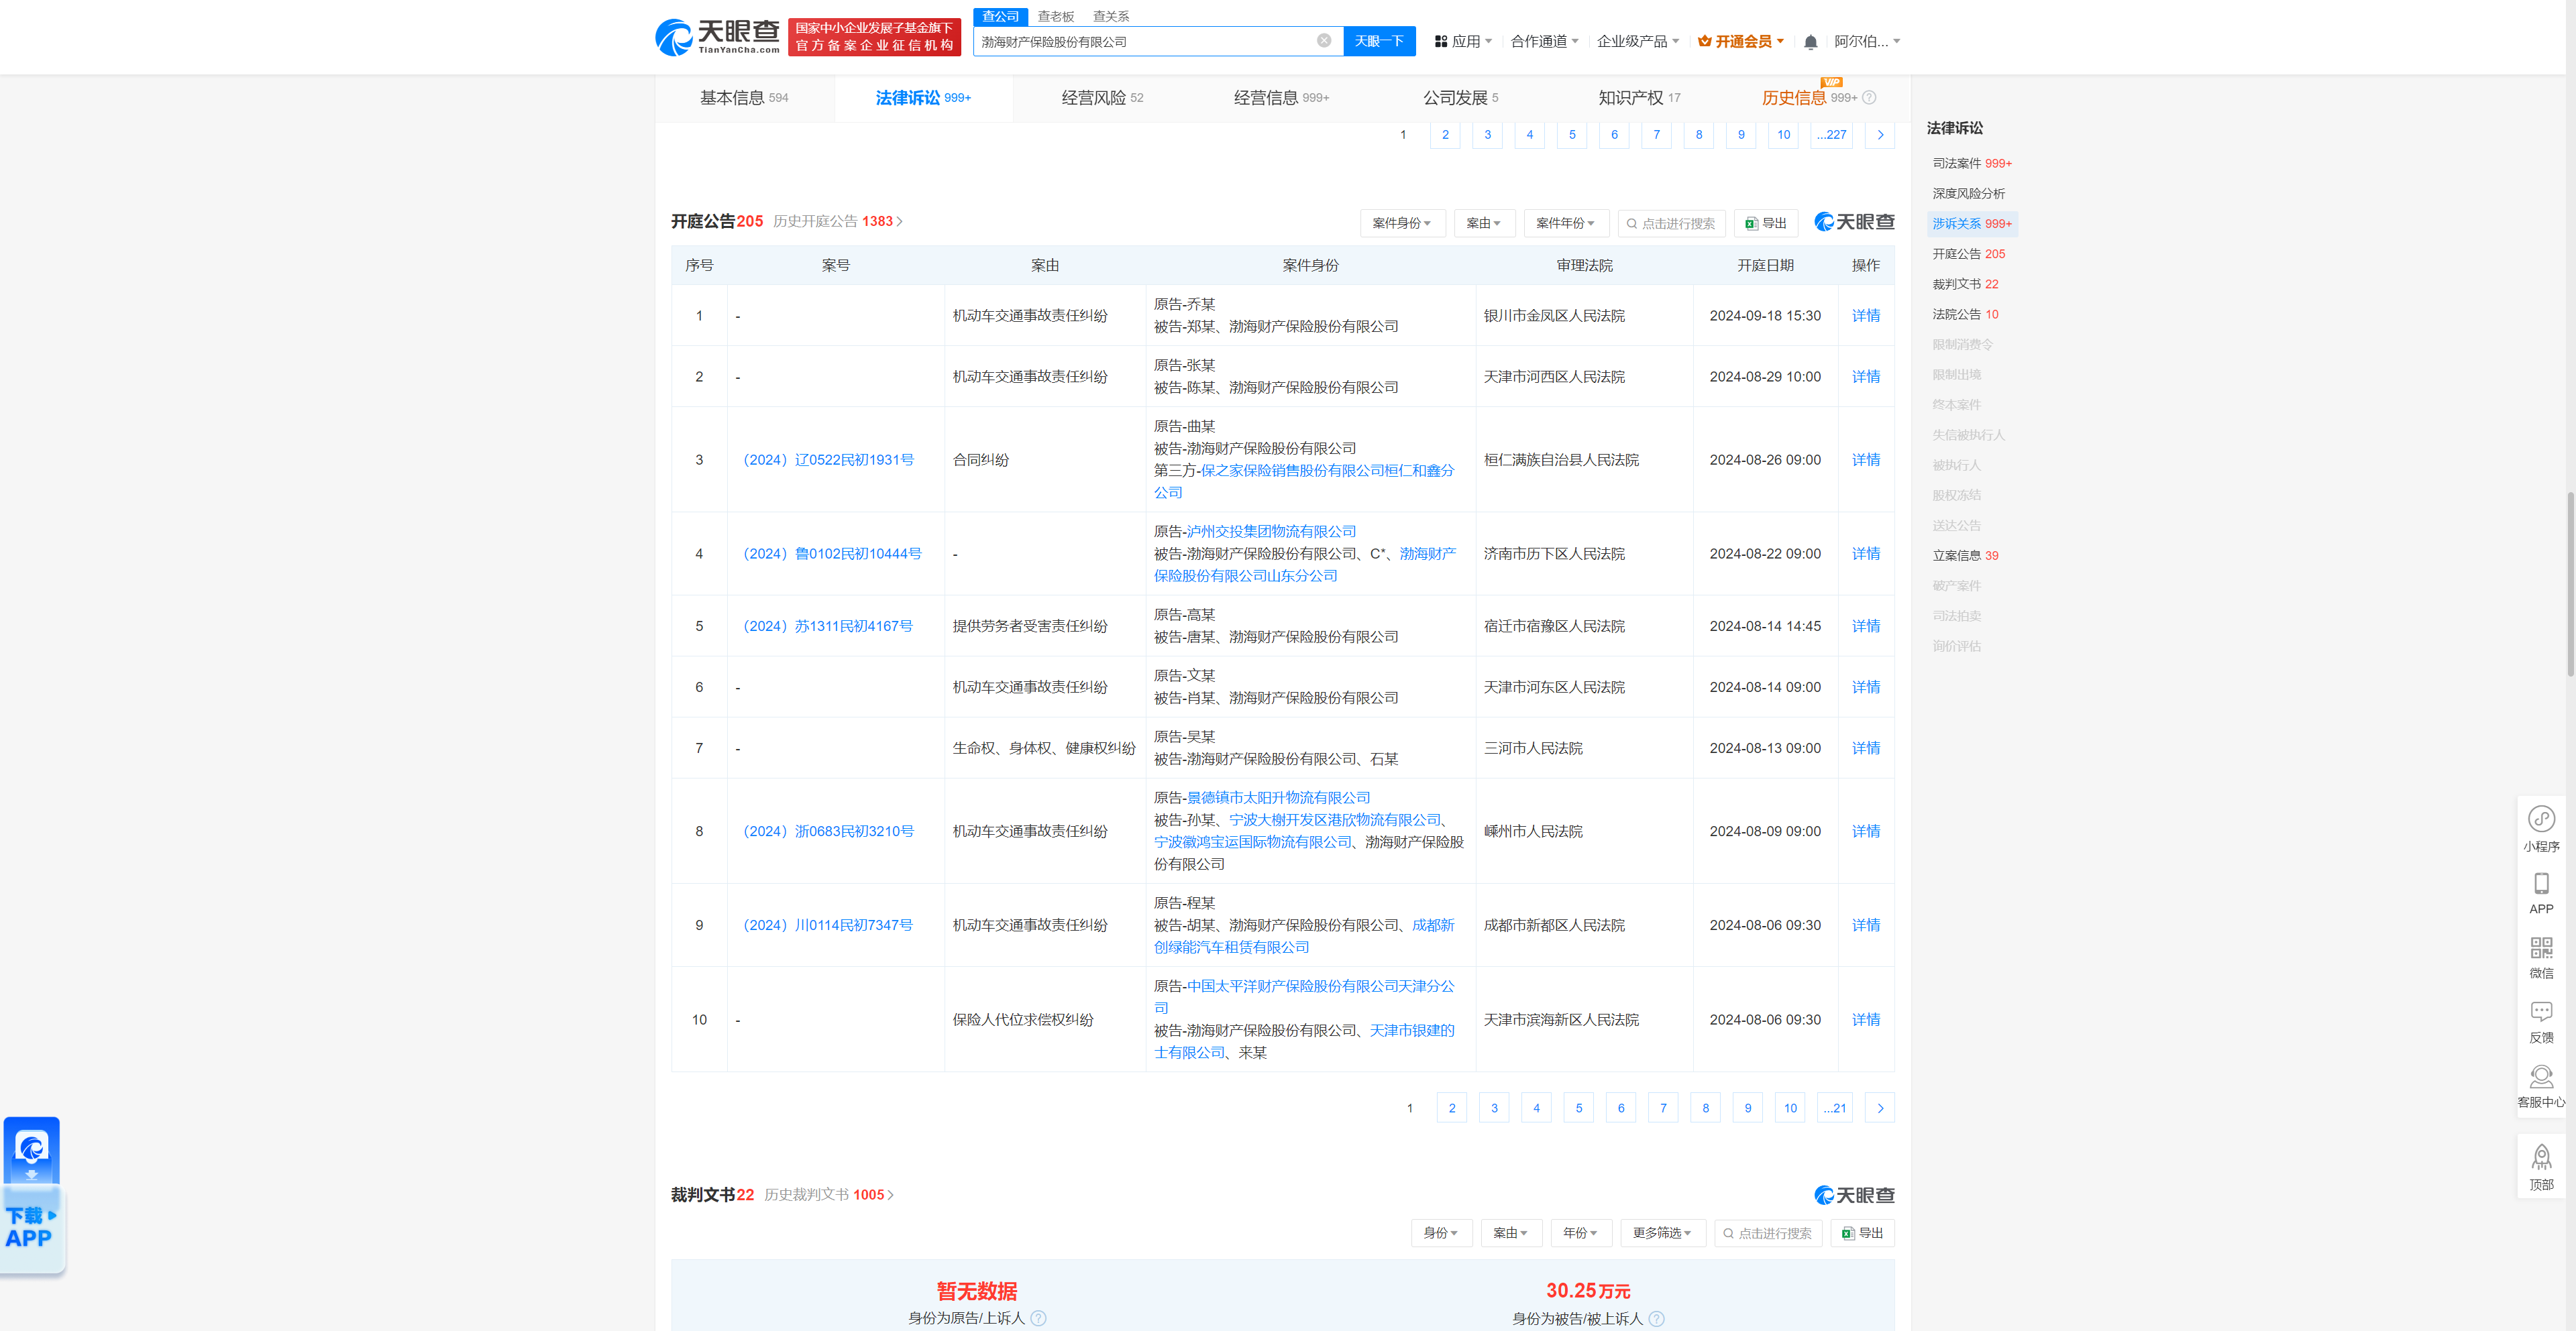Screen dimensions: 2576x1331
Task: View 详情 for the 银川市金凤区人民法院 row
Action: 1865,316
